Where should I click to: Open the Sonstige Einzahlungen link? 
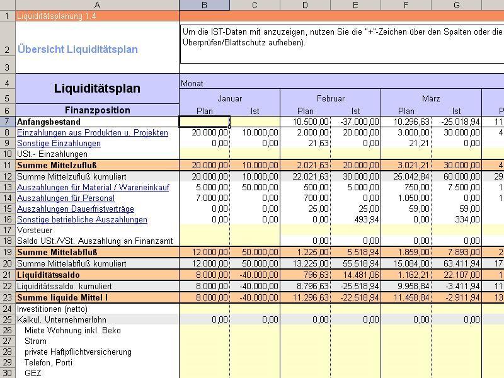pyautogui.click(x=59, y=144)
